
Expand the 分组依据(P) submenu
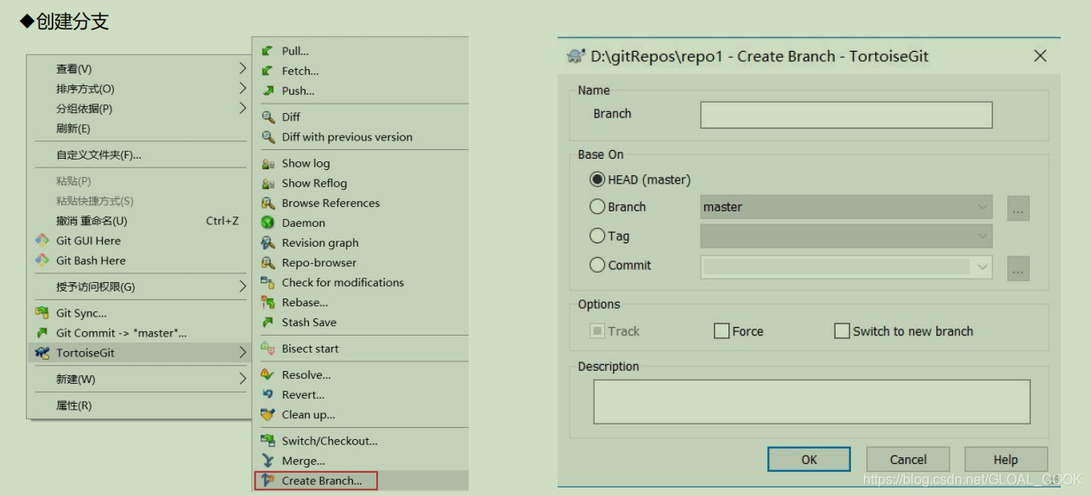pyautogui.click(x=243, y=108)
